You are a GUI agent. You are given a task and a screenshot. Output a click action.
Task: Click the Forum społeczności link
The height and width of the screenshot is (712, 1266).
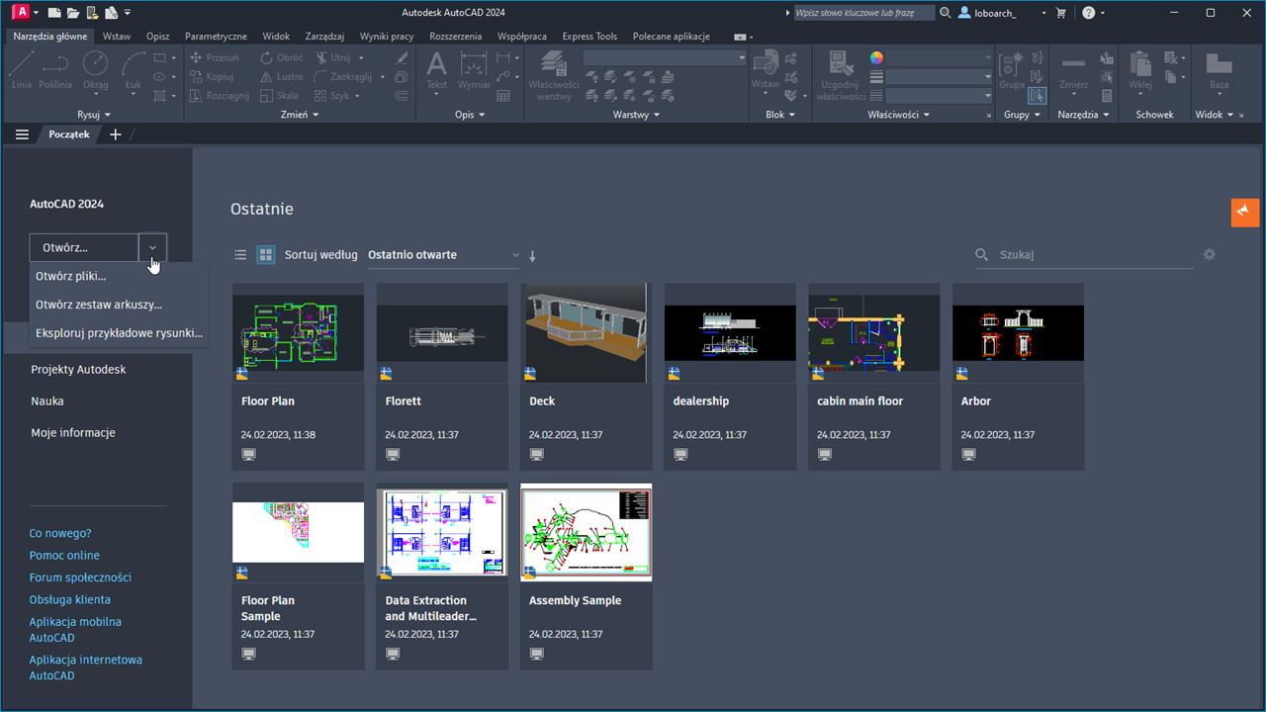click(x=80, y=578)
